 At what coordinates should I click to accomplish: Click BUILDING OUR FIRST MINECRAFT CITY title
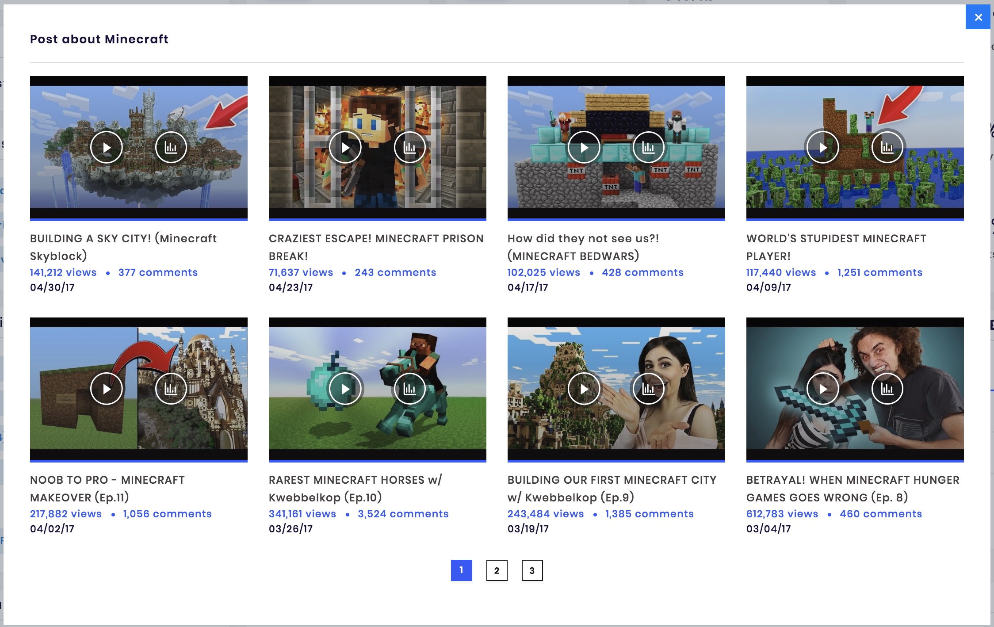tap(612, 489)
